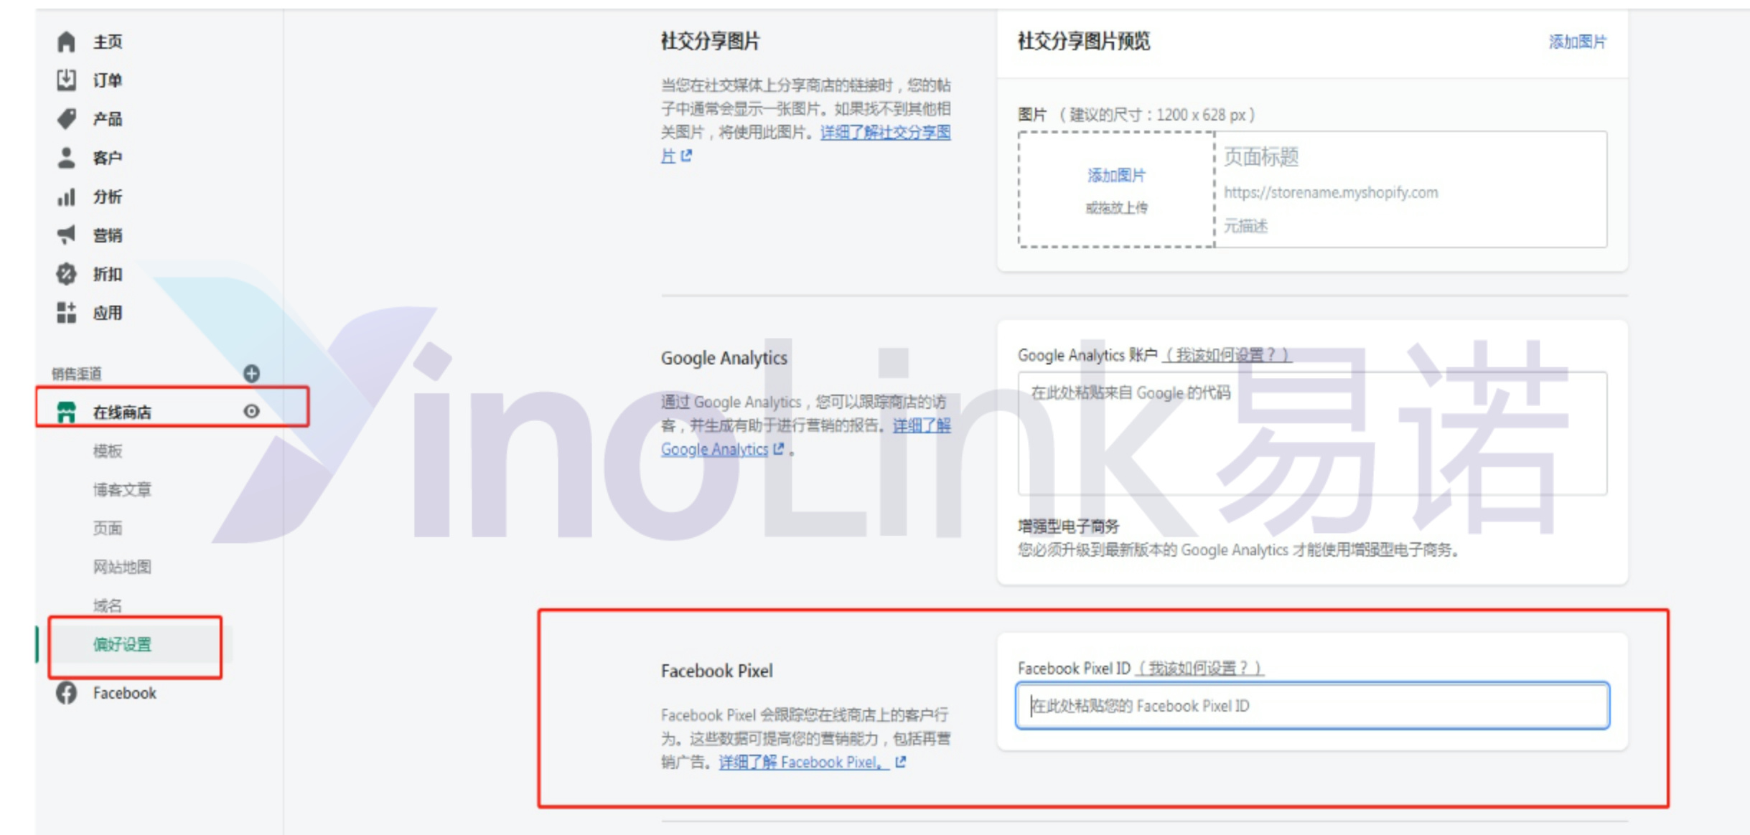Viewport: 1750px width, 835px height.
Task: Click the 页面标题 preview title text
Action: 1261,156
